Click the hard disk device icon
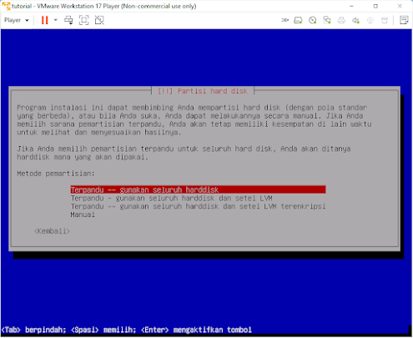413x338 pixels. 298,20
